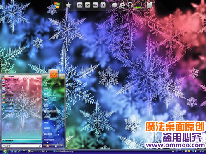Screen dimensions: 206x154
Task: Click Switch Windows icon in quick launch
Action: 16,152
